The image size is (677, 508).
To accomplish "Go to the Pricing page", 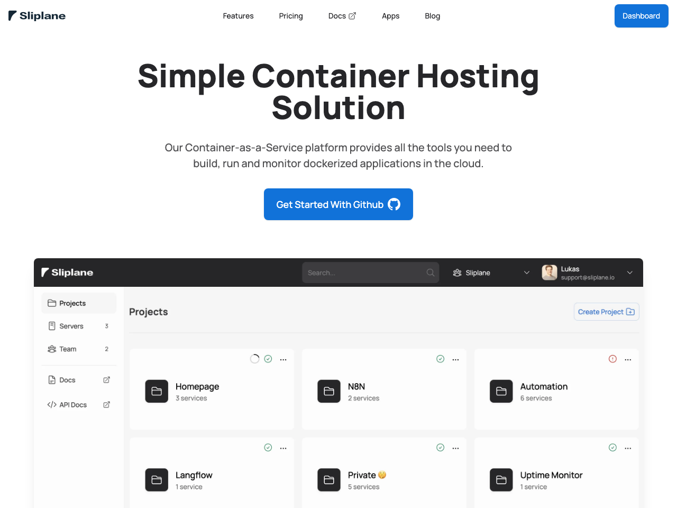I will pos(291,16).
